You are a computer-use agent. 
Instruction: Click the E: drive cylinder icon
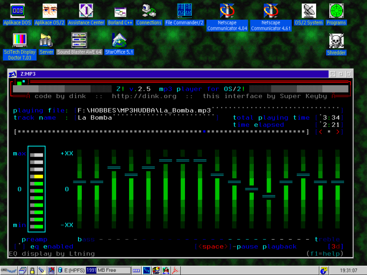[60, 270]
